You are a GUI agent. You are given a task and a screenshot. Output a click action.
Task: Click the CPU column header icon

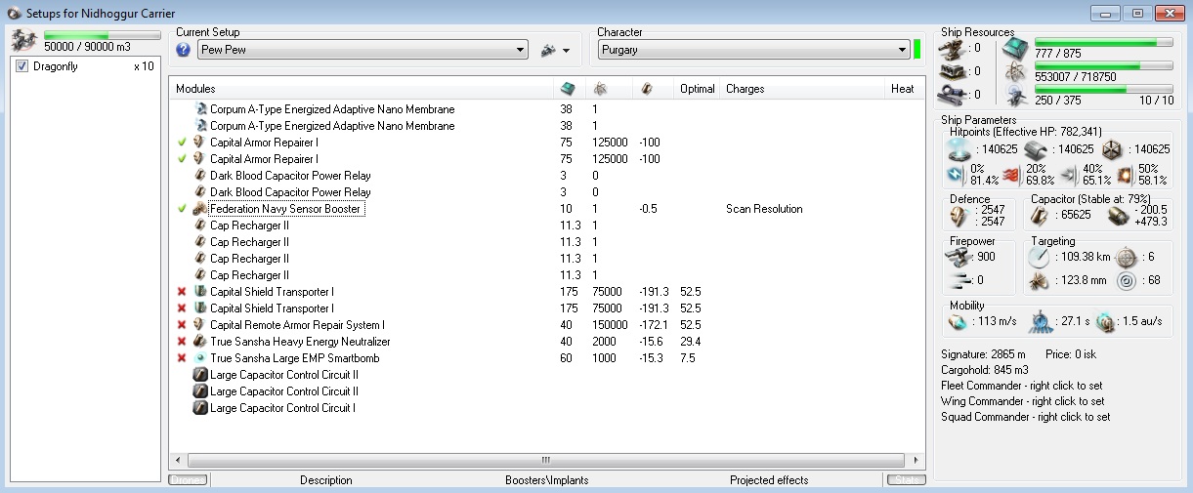pos(568,89)
